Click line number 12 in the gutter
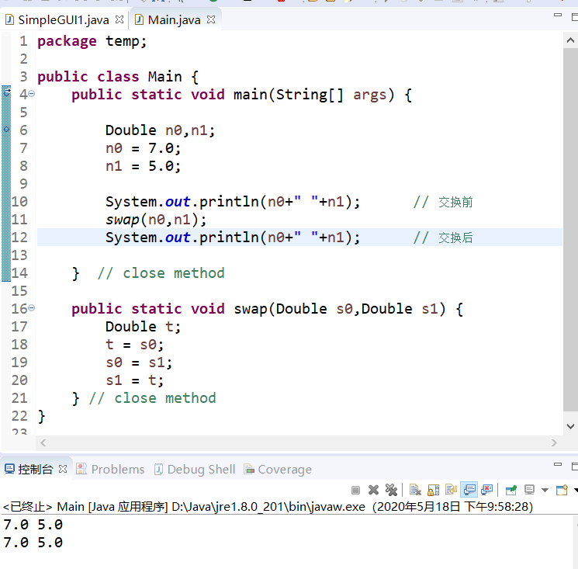The image size is (578, 569). click(x=19, y=237)
